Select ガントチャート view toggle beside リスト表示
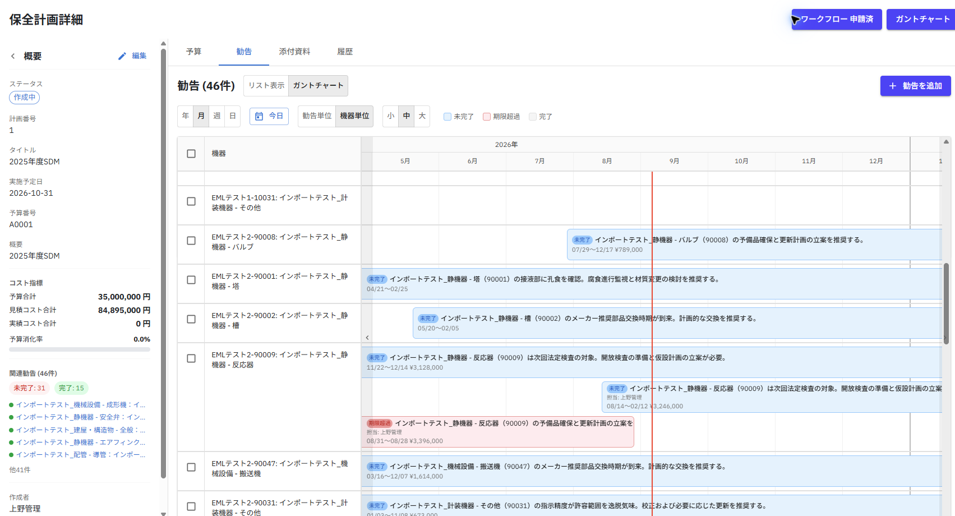This screenshot has width=955, height=516. coord(318,86)
